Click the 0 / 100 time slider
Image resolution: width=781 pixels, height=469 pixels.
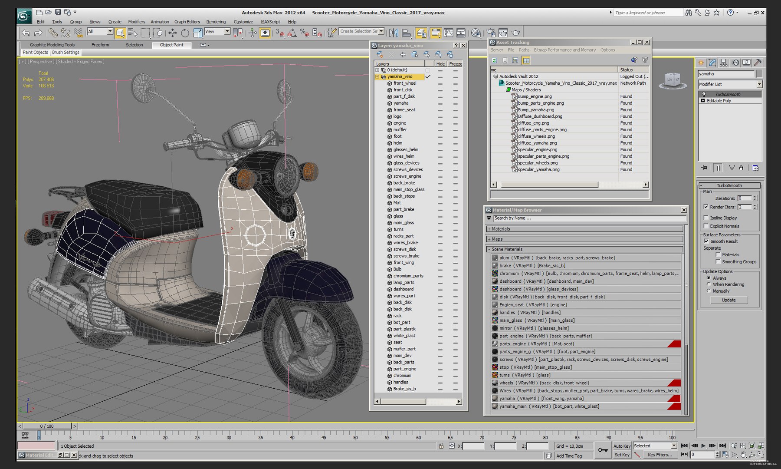coord(47,426)
